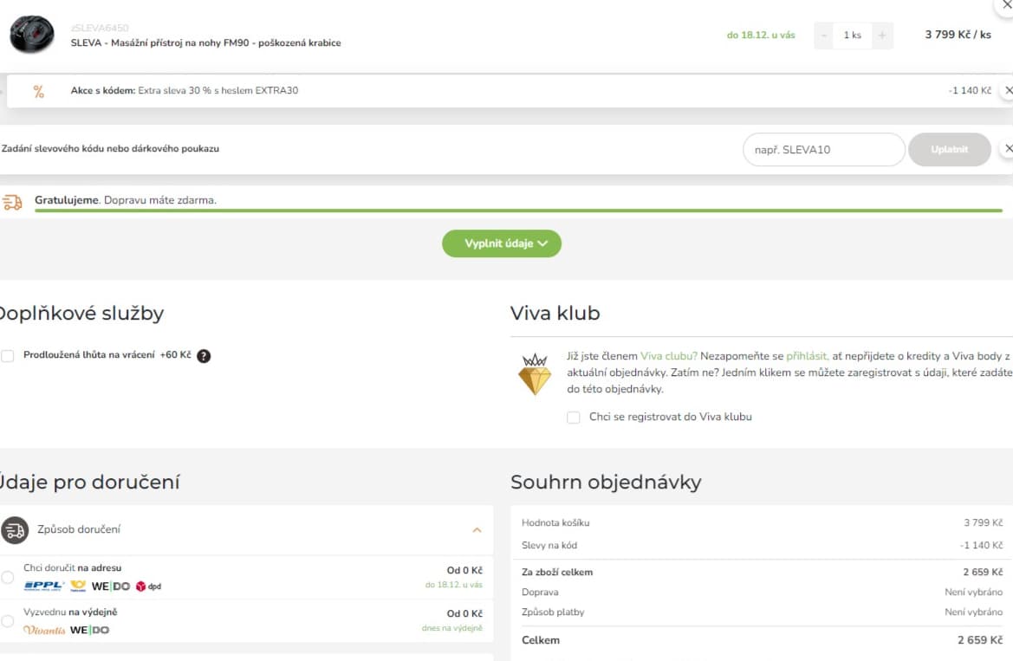
Task: Expand the Vyplnit údaje section
Action: point(502,243)
